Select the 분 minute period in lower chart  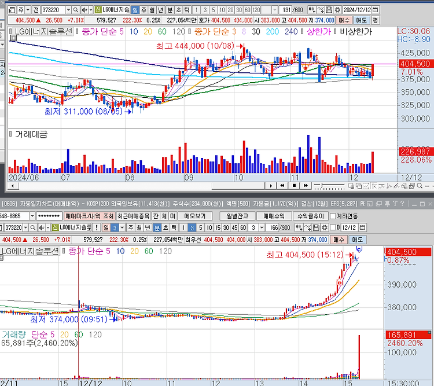157,227
